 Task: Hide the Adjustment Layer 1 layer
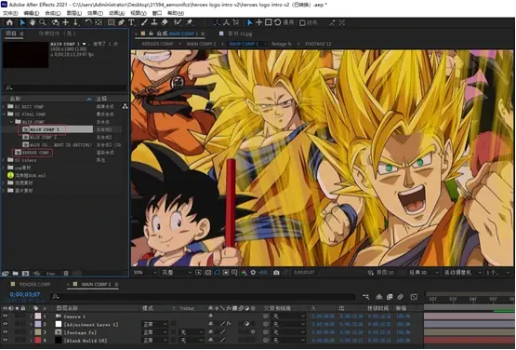tap(5, 324)
